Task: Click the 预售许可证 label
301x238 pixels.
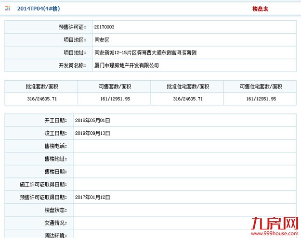Action: point(72,27)
